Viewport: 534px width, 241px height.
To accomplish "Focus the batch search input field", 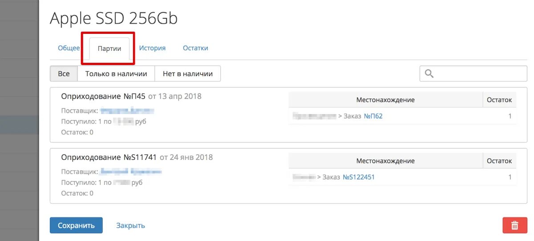I will [478, 74].
